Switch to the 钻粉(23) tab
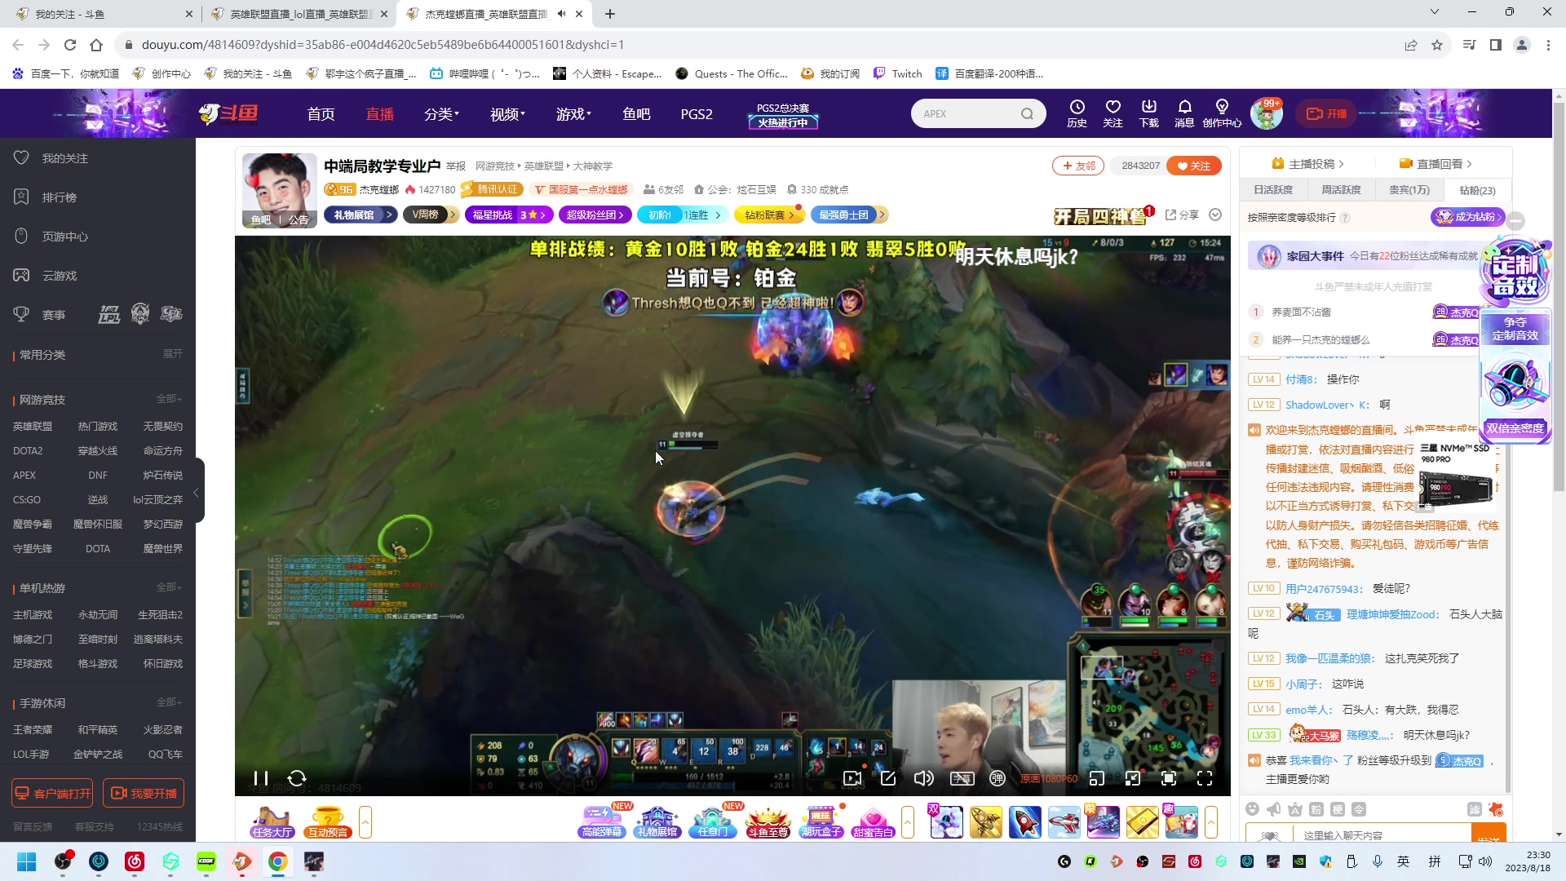Viewport: 1566px width, 881px height. click(x=1477, y=190)
